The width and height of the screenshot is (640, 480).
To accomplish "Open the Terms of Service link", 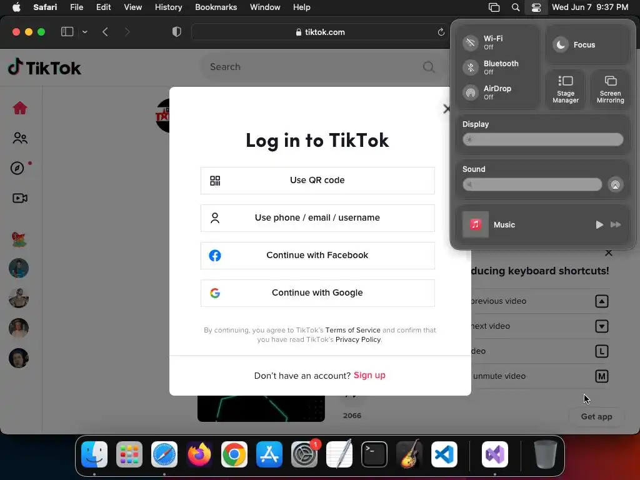I will (x=352, y=330).
